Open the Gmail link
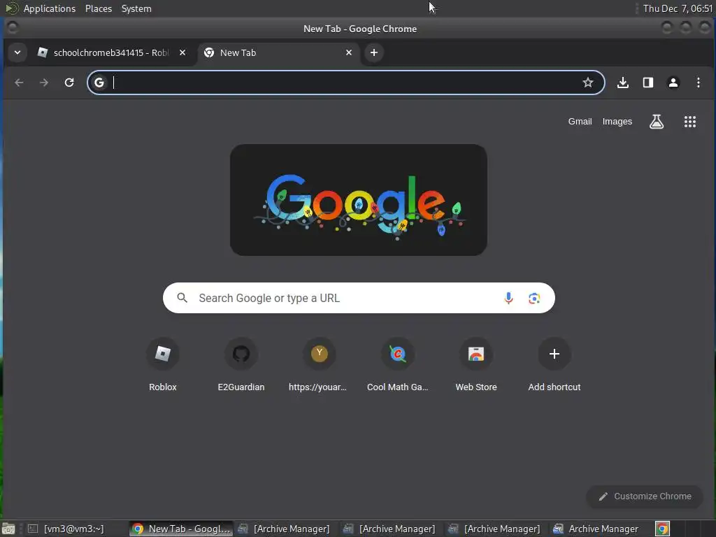This screenshot has width=716, height=537. point(580,122)
